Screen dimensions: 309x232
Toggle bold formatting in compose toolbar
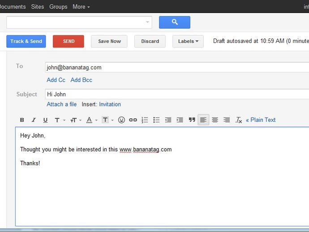(x=22, y=120)
